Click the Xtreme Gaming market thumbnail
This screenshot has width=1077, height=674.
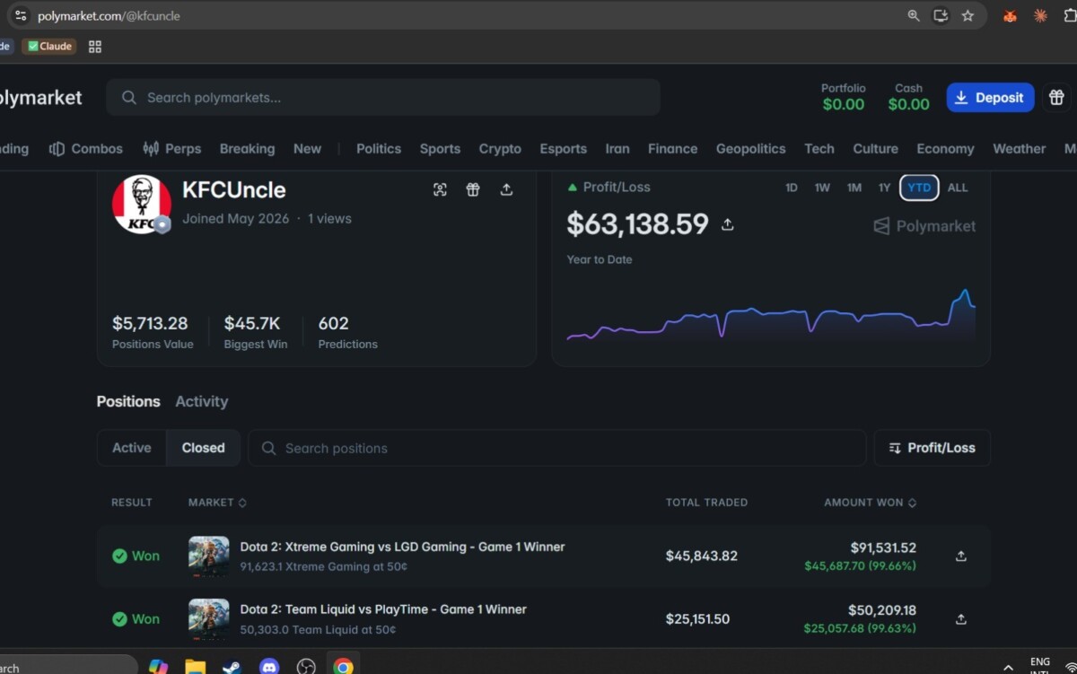coord(208,556)
